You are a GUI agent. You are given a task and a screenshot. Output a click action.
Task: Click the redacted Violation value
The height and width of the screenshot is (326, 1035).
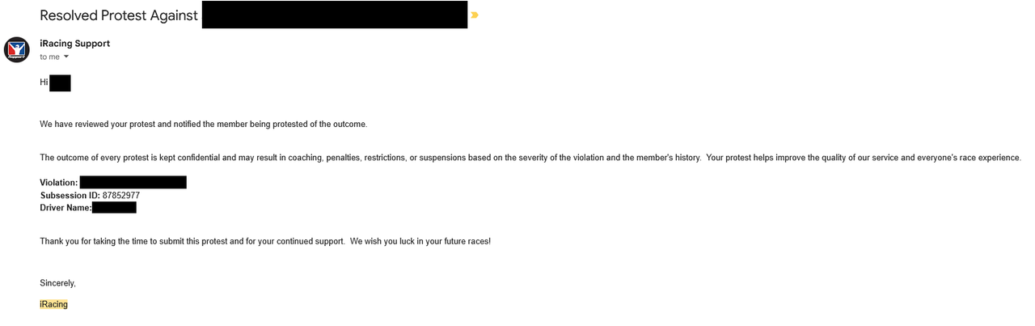click(133, 182)
